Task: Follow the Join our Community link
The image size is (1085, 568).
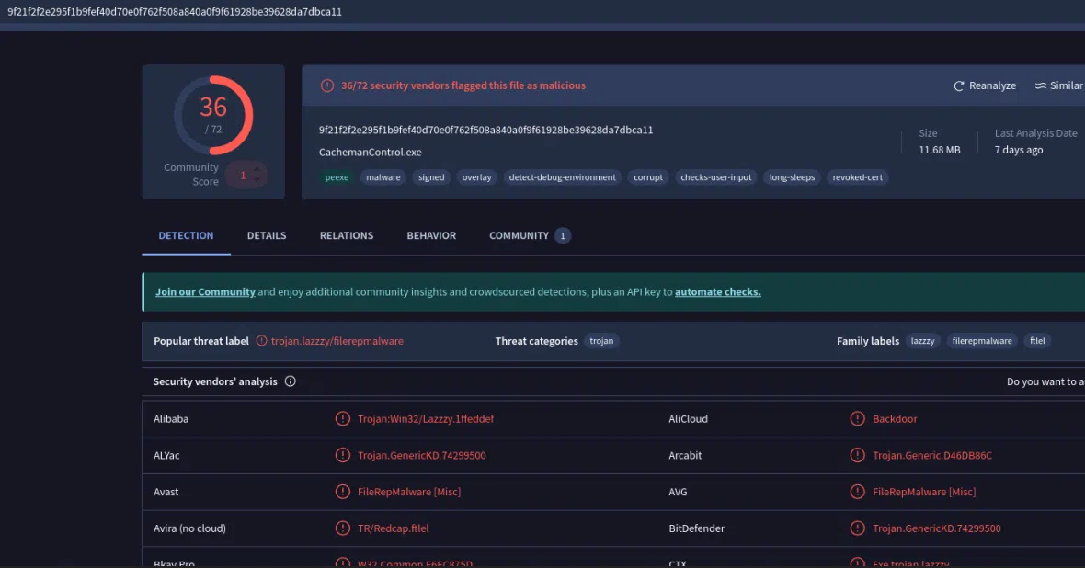Action: (205, 292)
